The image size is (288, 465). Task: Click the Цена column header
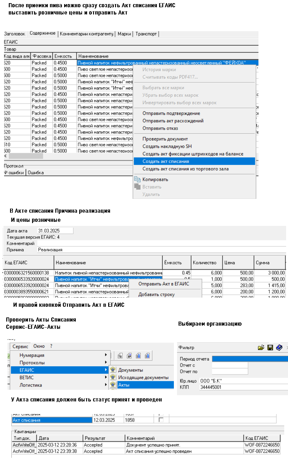pos(238,263)
